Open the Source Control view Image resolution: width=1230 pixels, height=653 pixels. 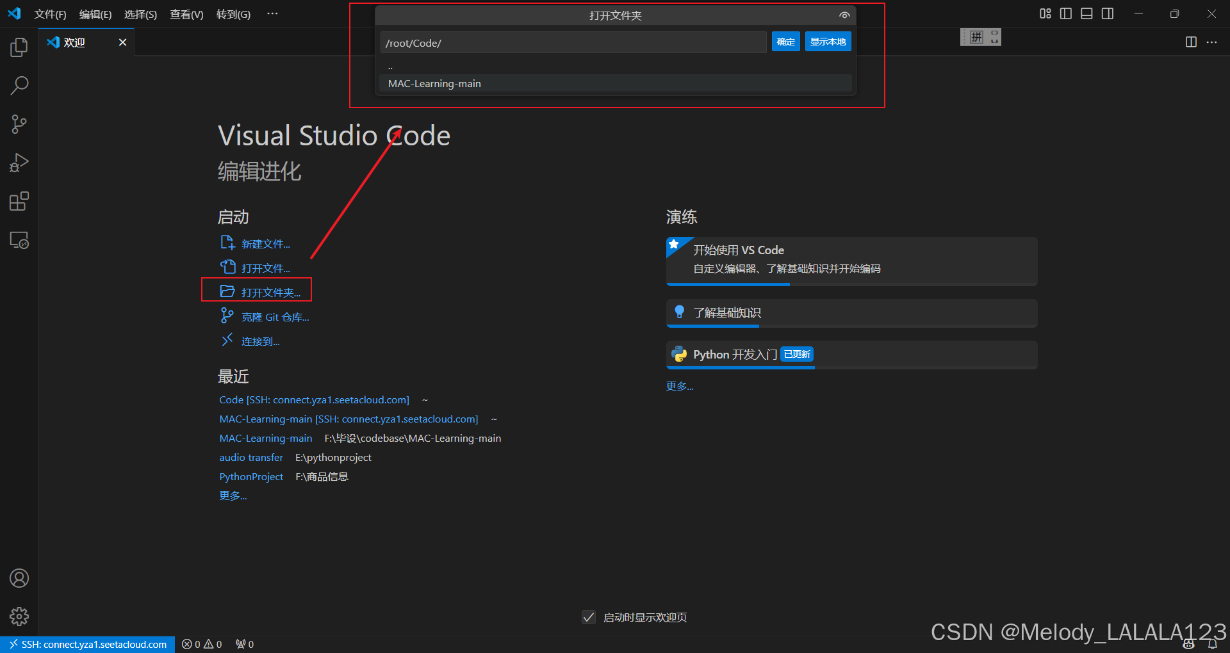click(19, 124)
